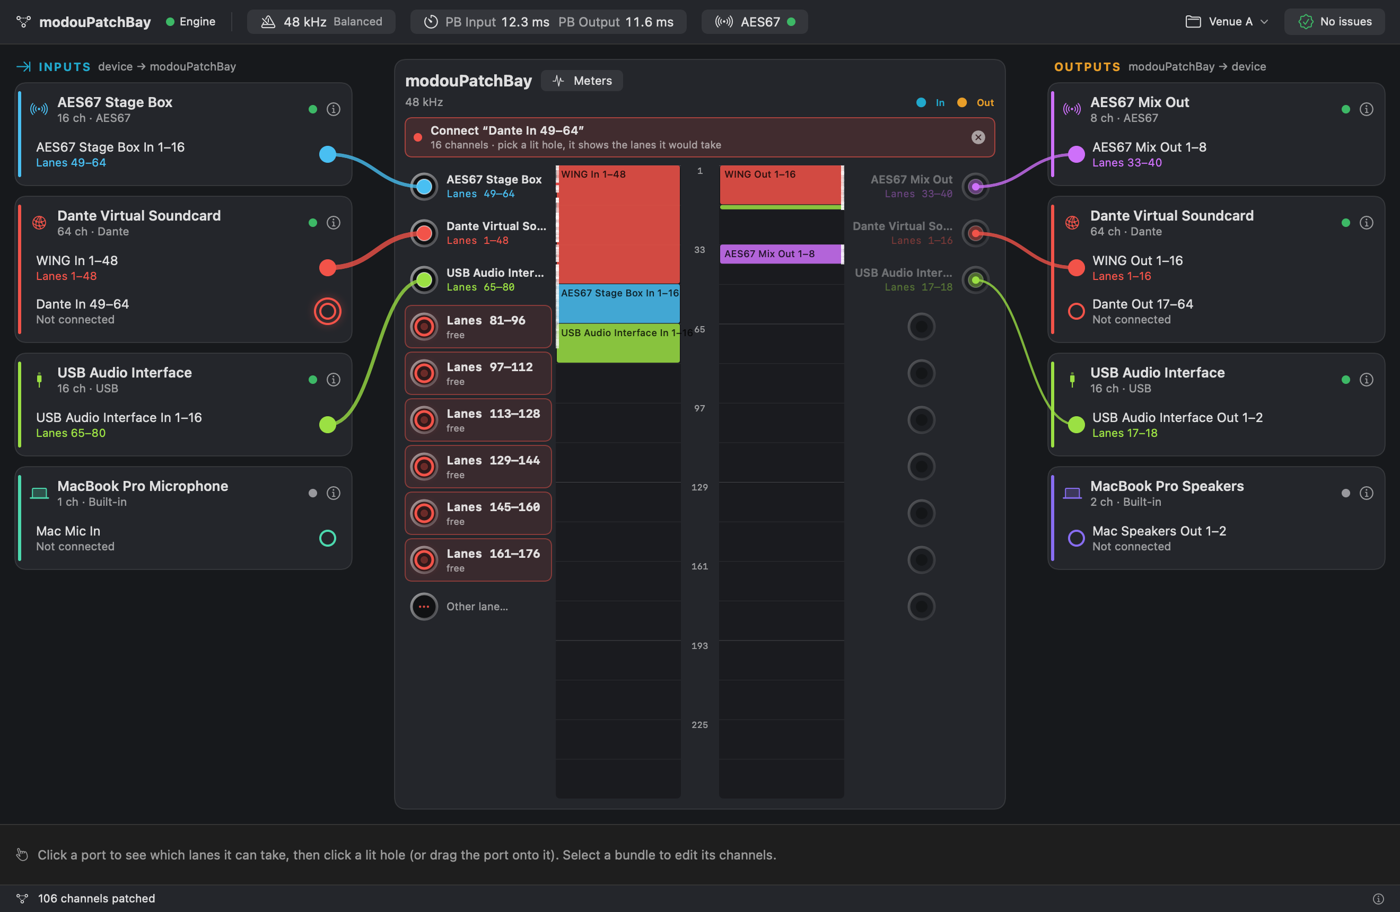The image size is (1400, 912).
Task: Click the PB Input/Output latency indicator
Action: pyautogui.click(x=548, y=22)
